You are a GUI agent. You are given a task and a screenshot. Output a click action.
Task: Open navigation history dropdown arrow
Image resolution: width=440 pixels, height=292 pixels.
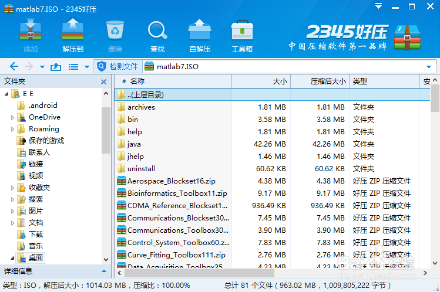[42, 67]
